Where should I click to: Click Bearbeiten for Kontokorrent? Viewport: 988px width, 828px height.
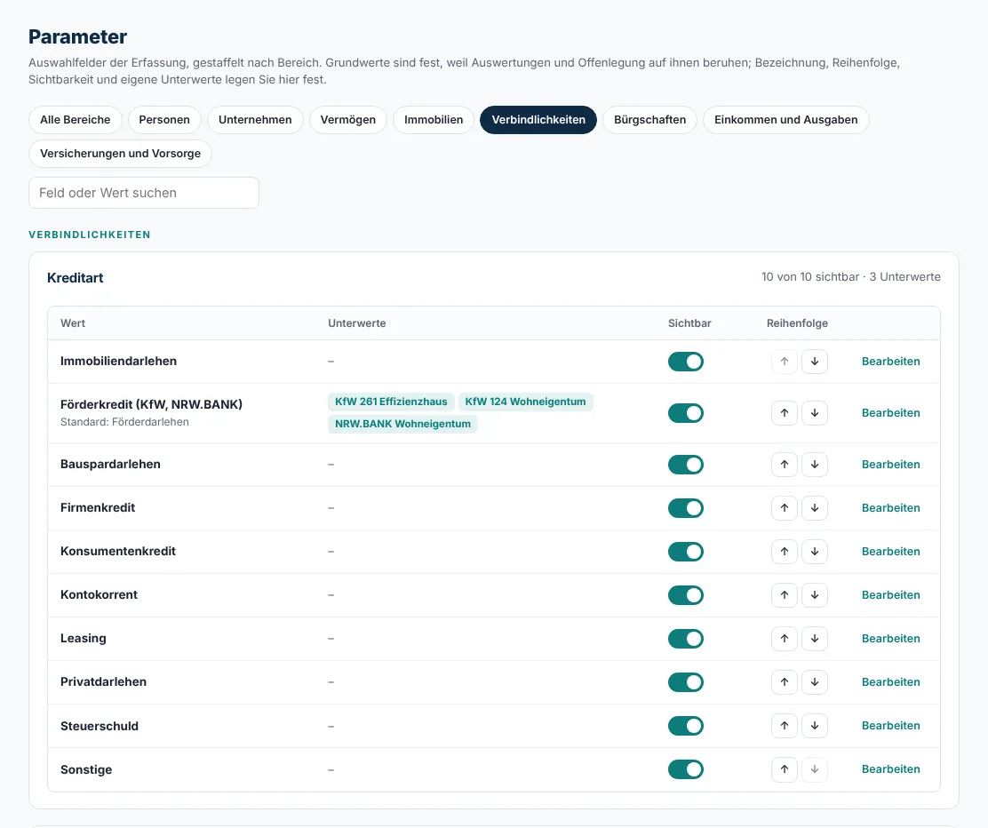tap(890, 595)
